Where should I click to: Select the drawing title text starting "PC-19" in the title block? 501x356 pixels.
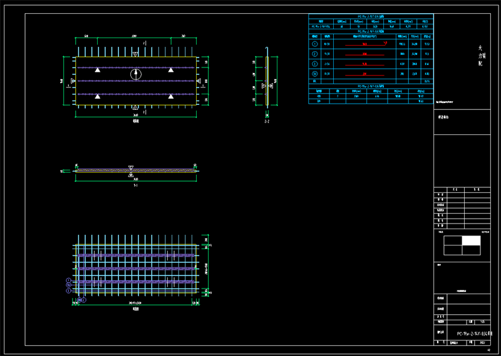point(475,334)
